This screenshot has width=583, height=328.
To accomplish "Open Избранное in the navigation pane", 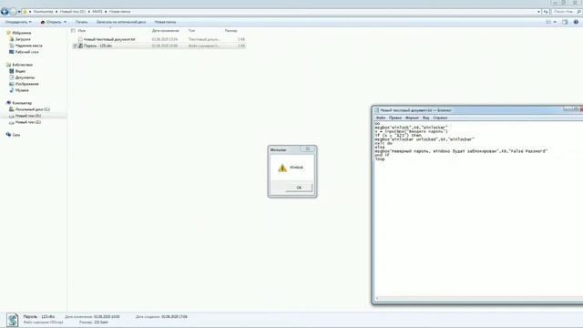I will 22,33.
